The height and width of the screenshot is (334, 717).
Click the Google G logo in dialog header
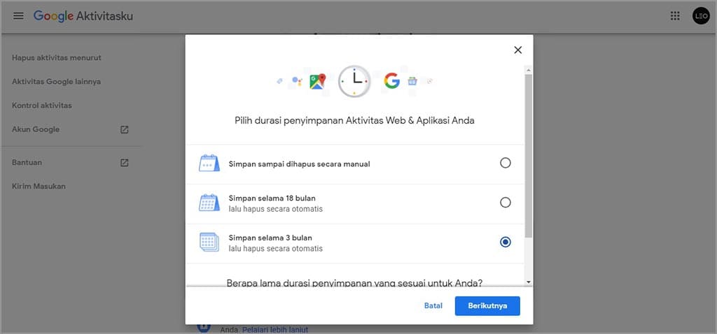click(x=391, y=82)
